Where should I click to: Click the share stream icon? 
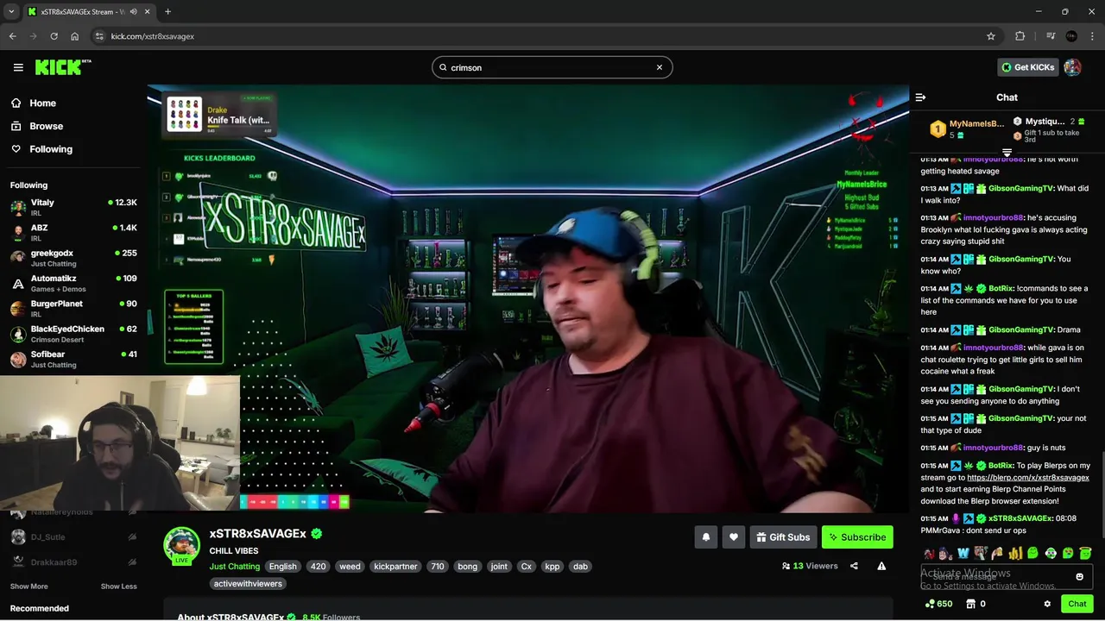[854, 567]
